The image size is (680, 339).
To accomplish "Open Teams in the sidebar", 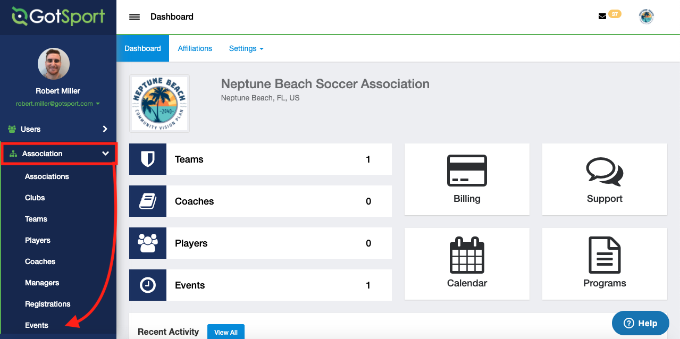I will click(36, 219).
